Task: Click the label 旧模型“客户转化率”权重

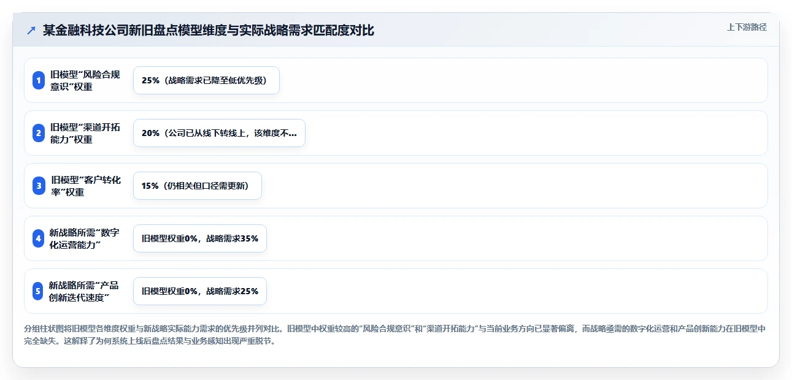Action: [x=86, y=186]
